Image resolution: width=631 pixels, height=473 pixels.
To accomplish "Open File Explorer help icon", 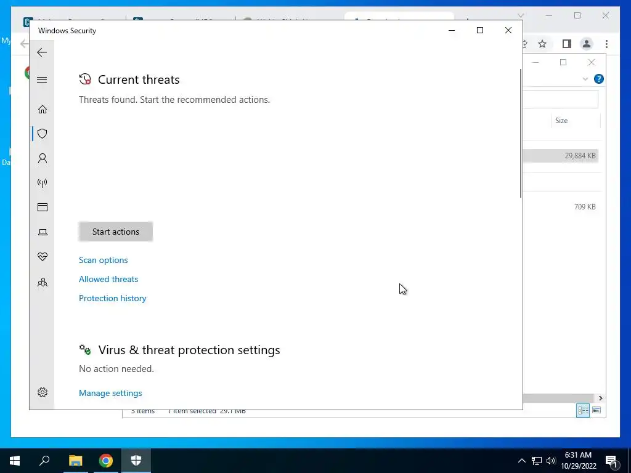I will point(598,79).
